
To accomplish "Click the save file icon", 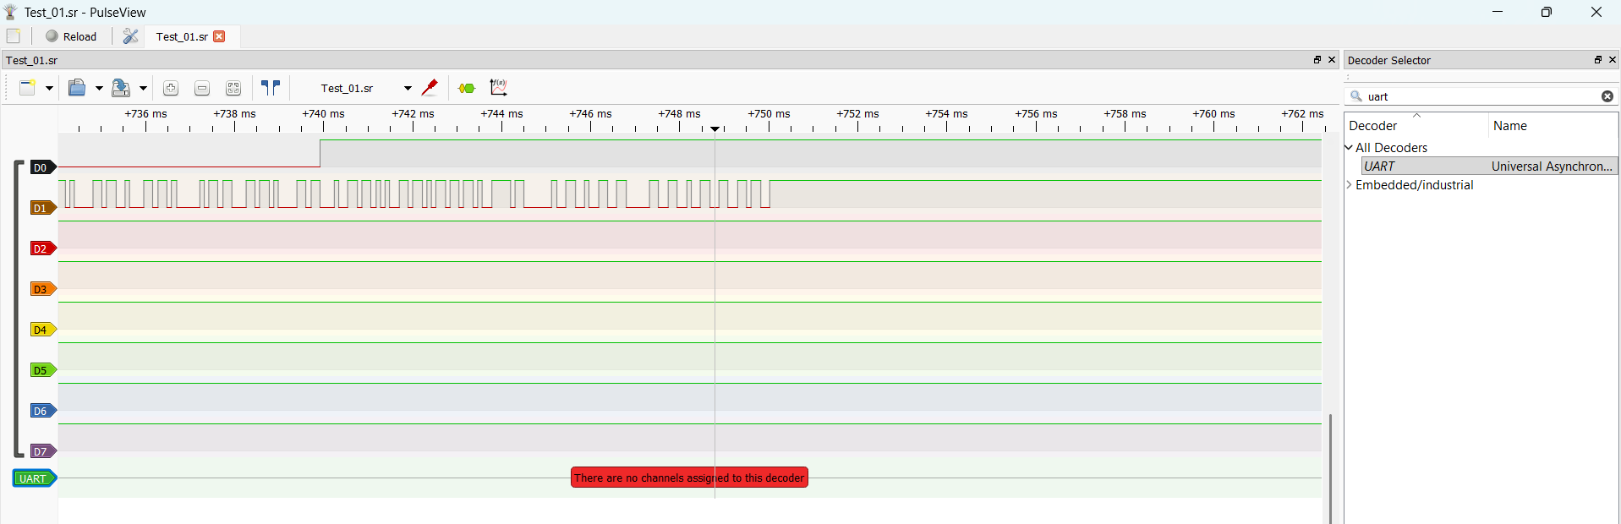I will (121, 88).
